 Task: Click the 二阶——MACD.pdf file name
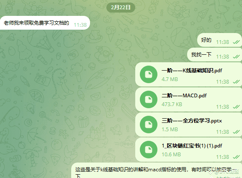[184, 96]
